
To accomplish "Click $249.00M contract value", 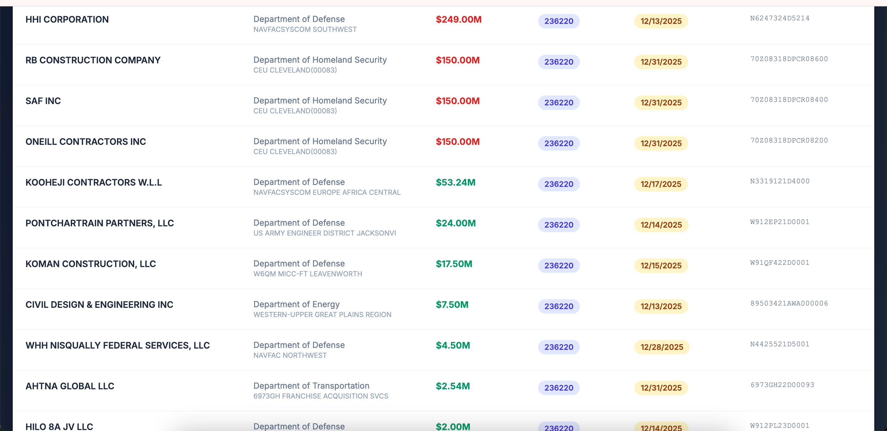I will (x=458, y=20).
